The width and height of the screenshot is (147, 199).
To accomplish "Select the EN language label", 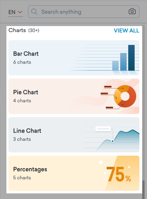I will coord(12,12).
